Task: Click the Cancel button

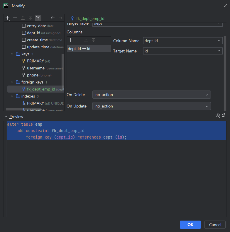Action: [215, 225]
